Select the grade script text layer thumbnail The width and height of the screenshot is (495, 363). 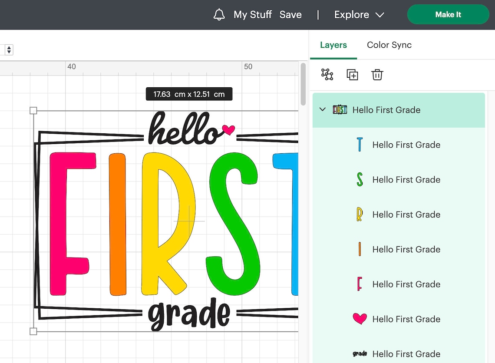pyautogui.click(x=359, y=353)
